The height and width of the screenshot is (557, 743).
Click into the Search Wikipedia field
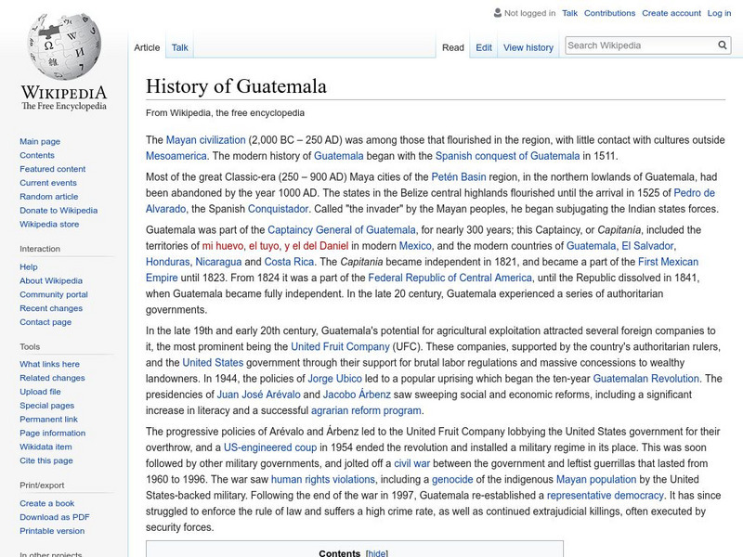(639, 45)
